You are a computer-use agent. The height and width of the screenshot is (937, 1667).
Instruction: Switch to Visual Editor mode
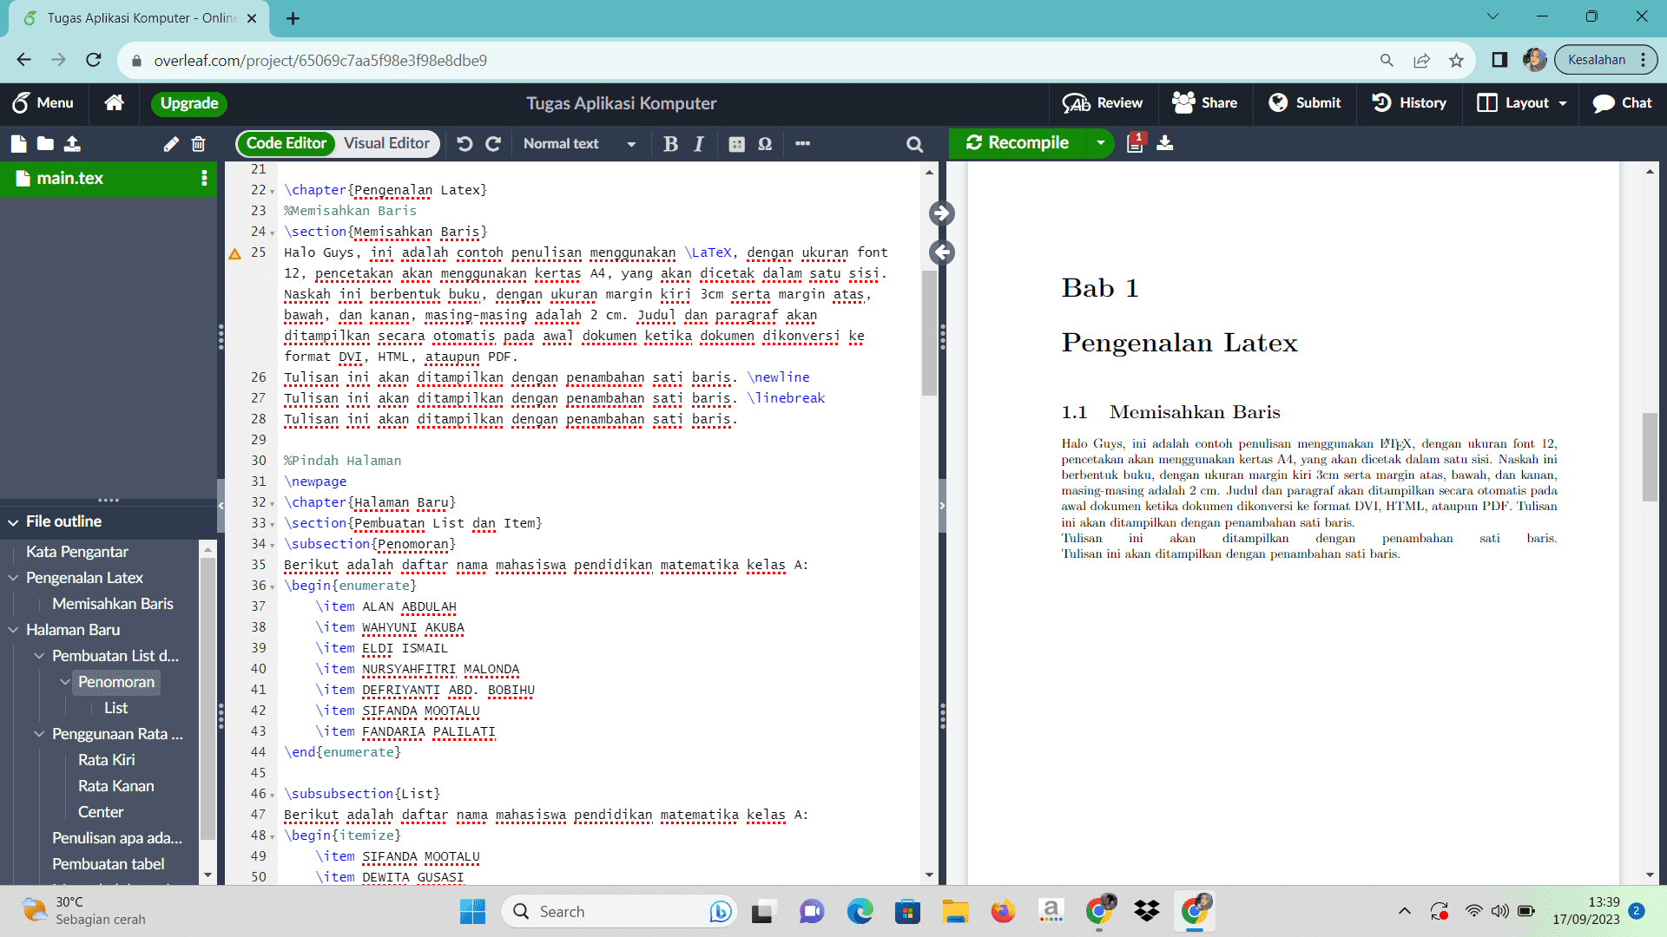(386, 143)
